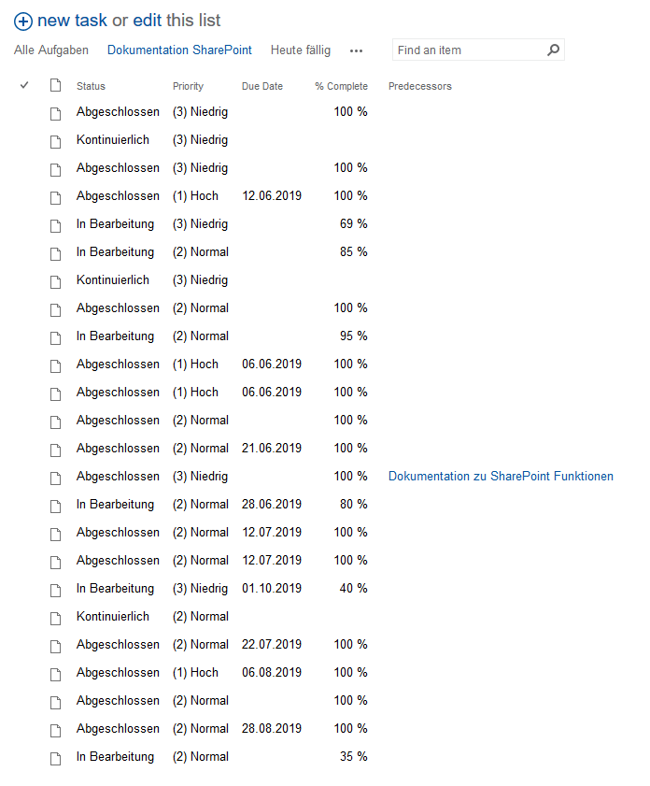Click document icon of 69 % task row

55,224
